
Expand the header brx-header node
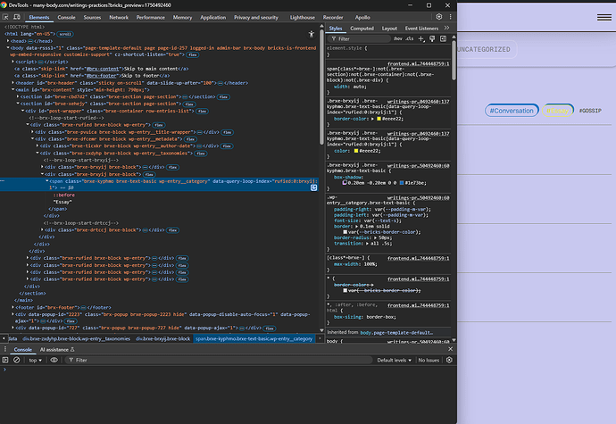click(13, 83)
